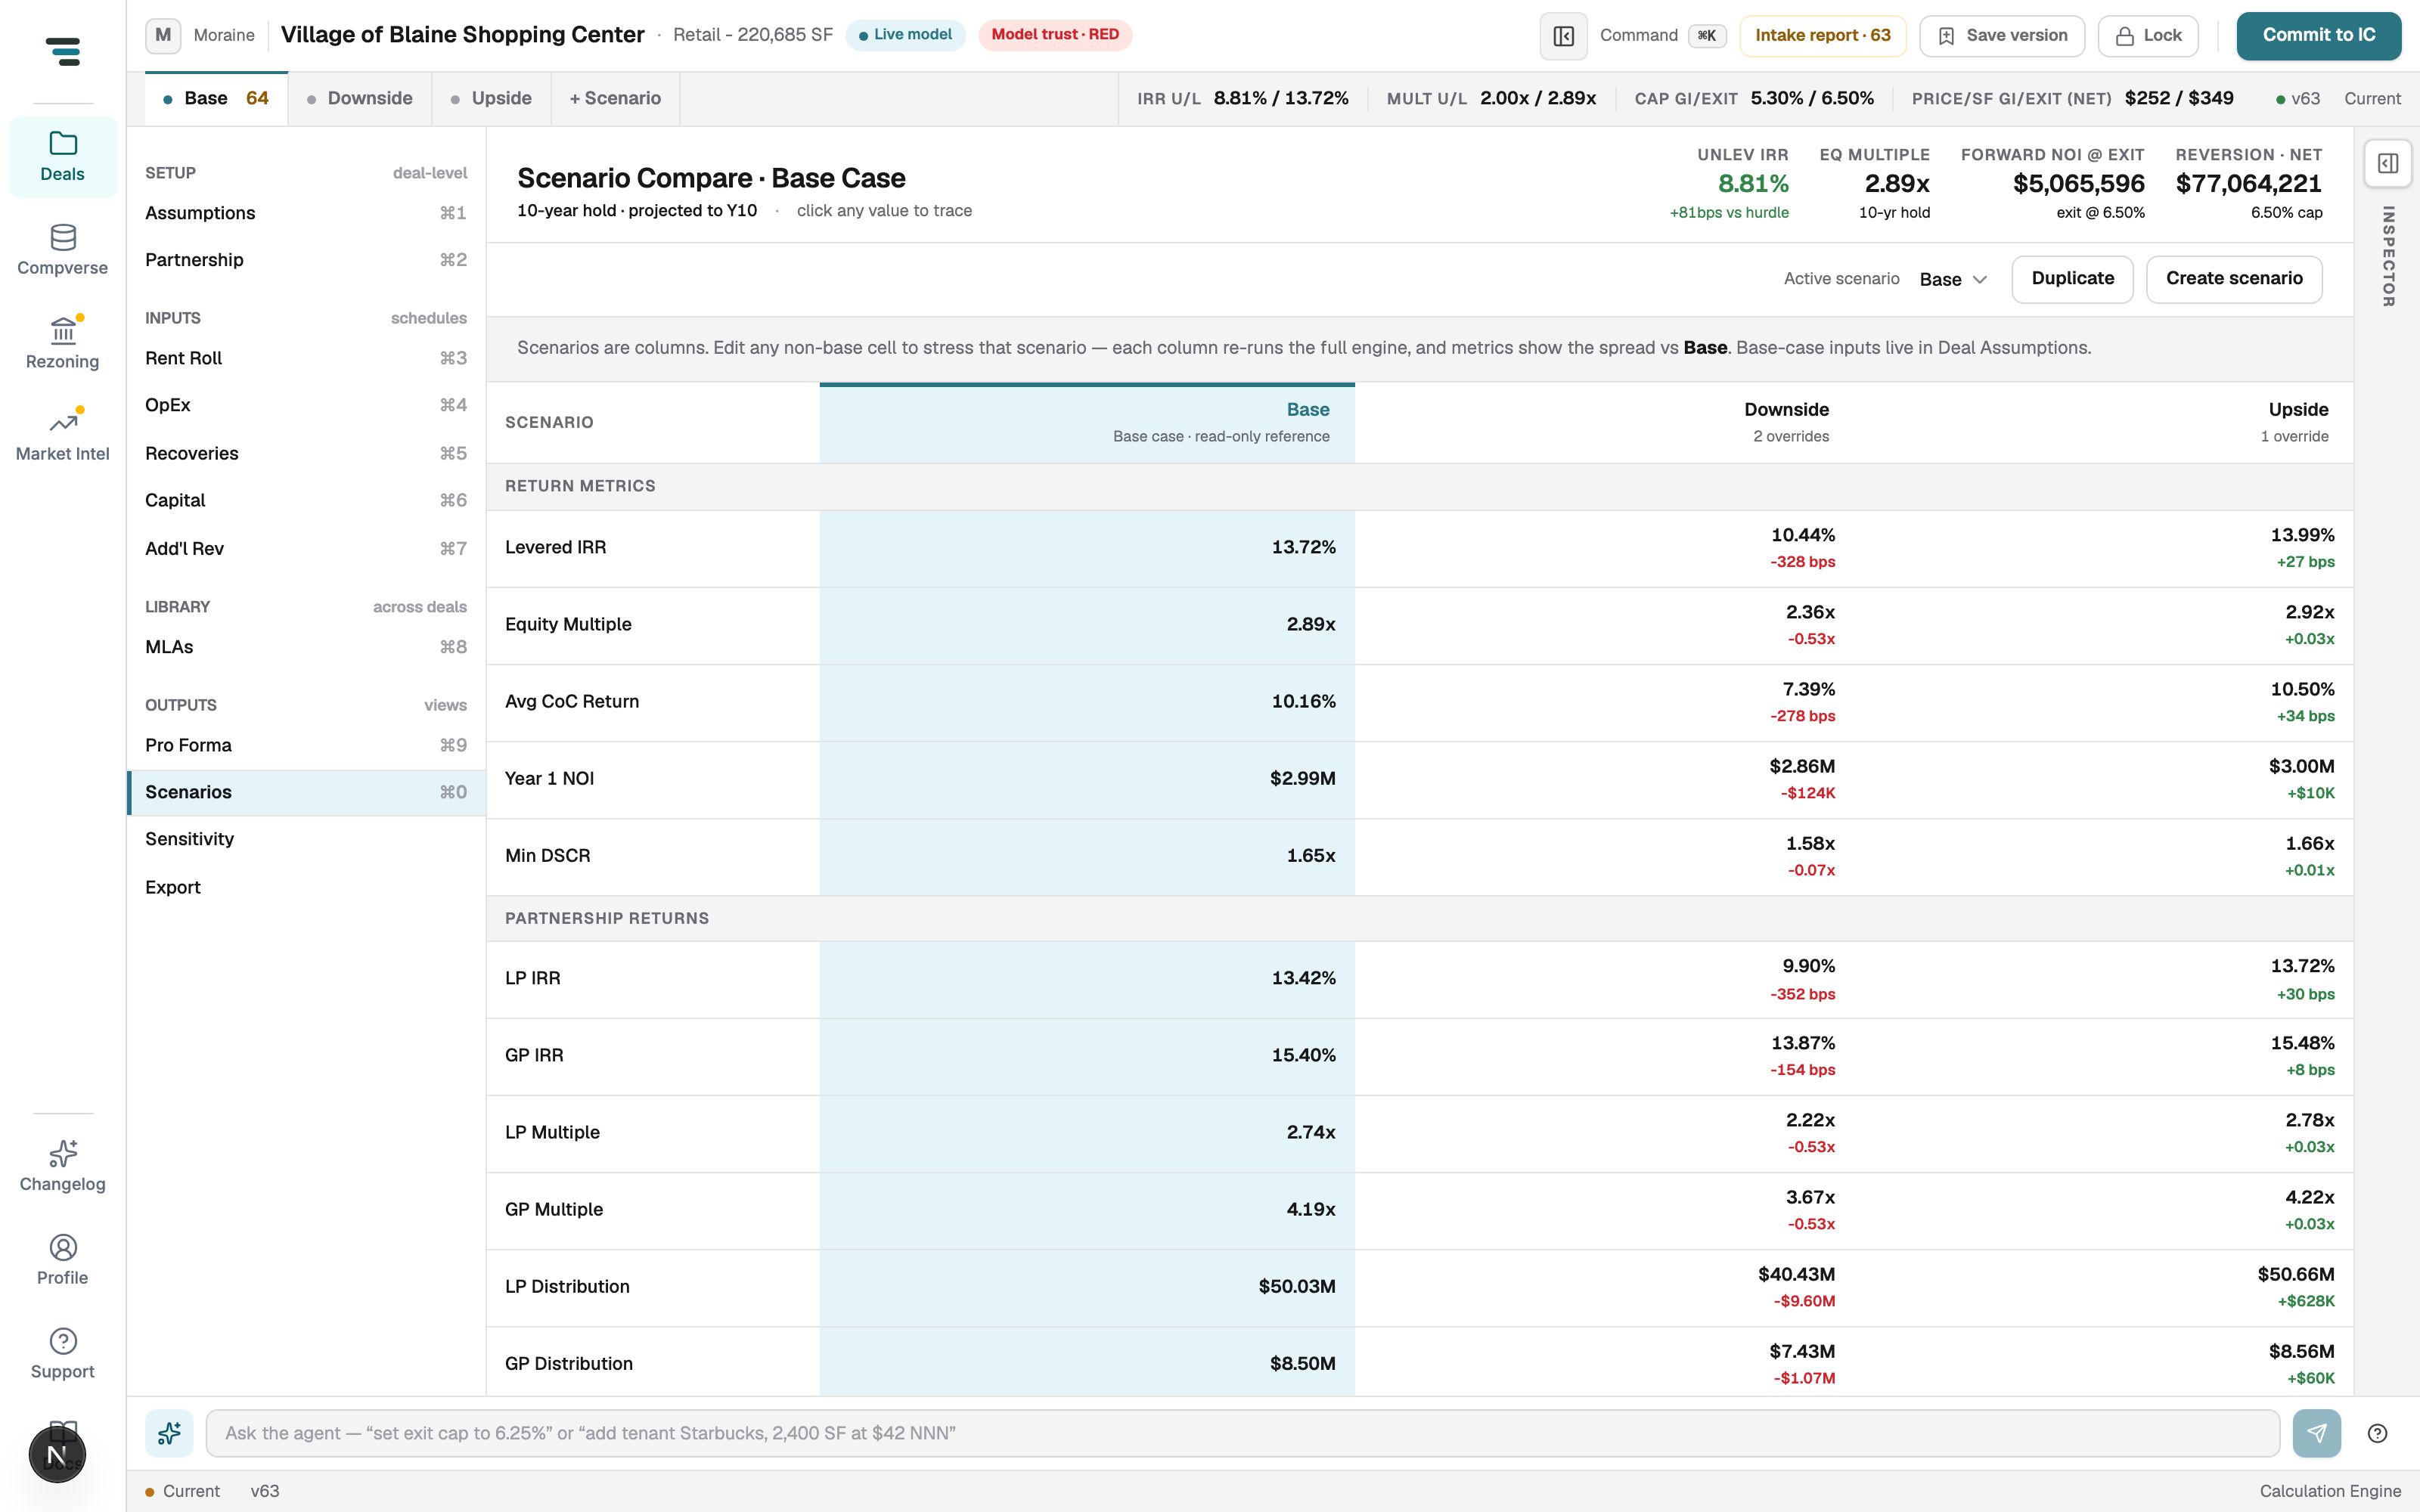
Task: Focus the Ask the agent input
Action: pos(1242,1433)
